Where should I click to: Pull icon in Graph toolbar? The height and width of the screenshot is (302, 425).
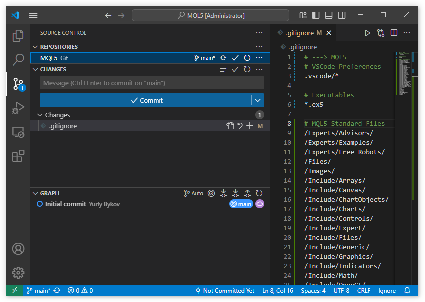235,193
